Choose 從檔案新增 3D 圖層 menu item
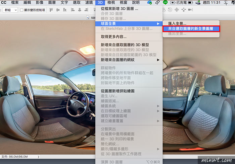The height and width of the screenshot is (164, 235). (129, 9)
